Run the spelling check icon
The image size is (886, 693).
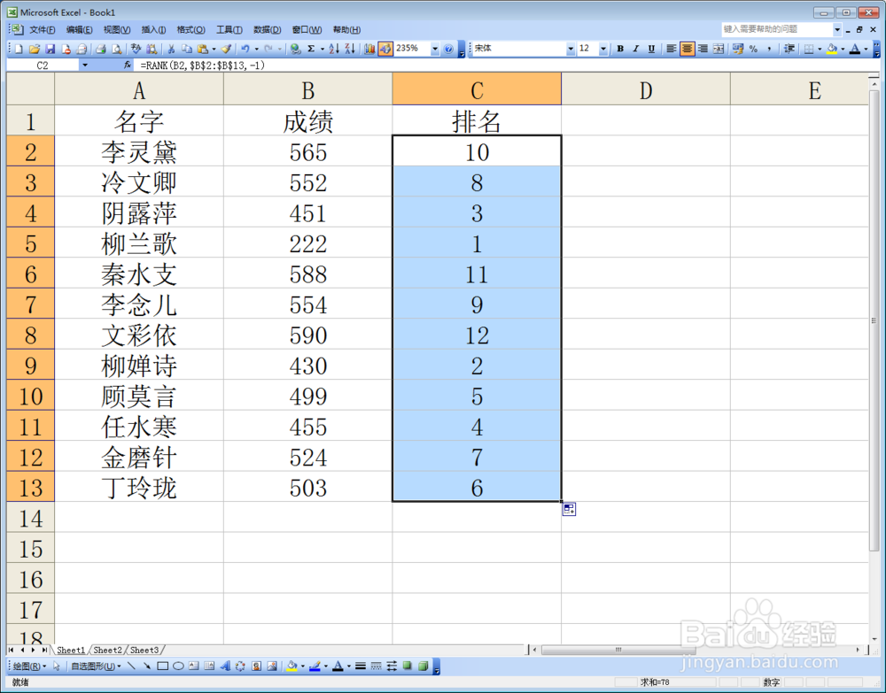(136, 49)
